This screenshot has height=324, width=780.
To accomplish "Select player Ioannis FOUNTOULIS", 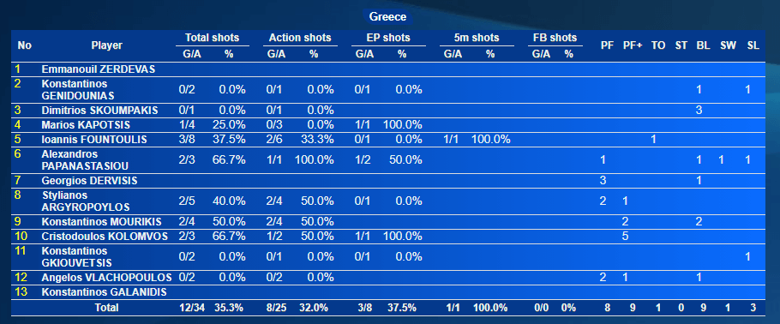I will (x=94, y=140).
